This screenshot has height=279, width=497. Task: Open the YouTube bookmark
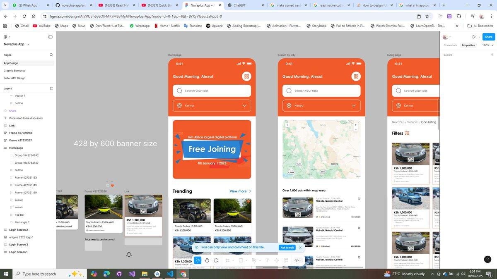click(x=41, y=26)
